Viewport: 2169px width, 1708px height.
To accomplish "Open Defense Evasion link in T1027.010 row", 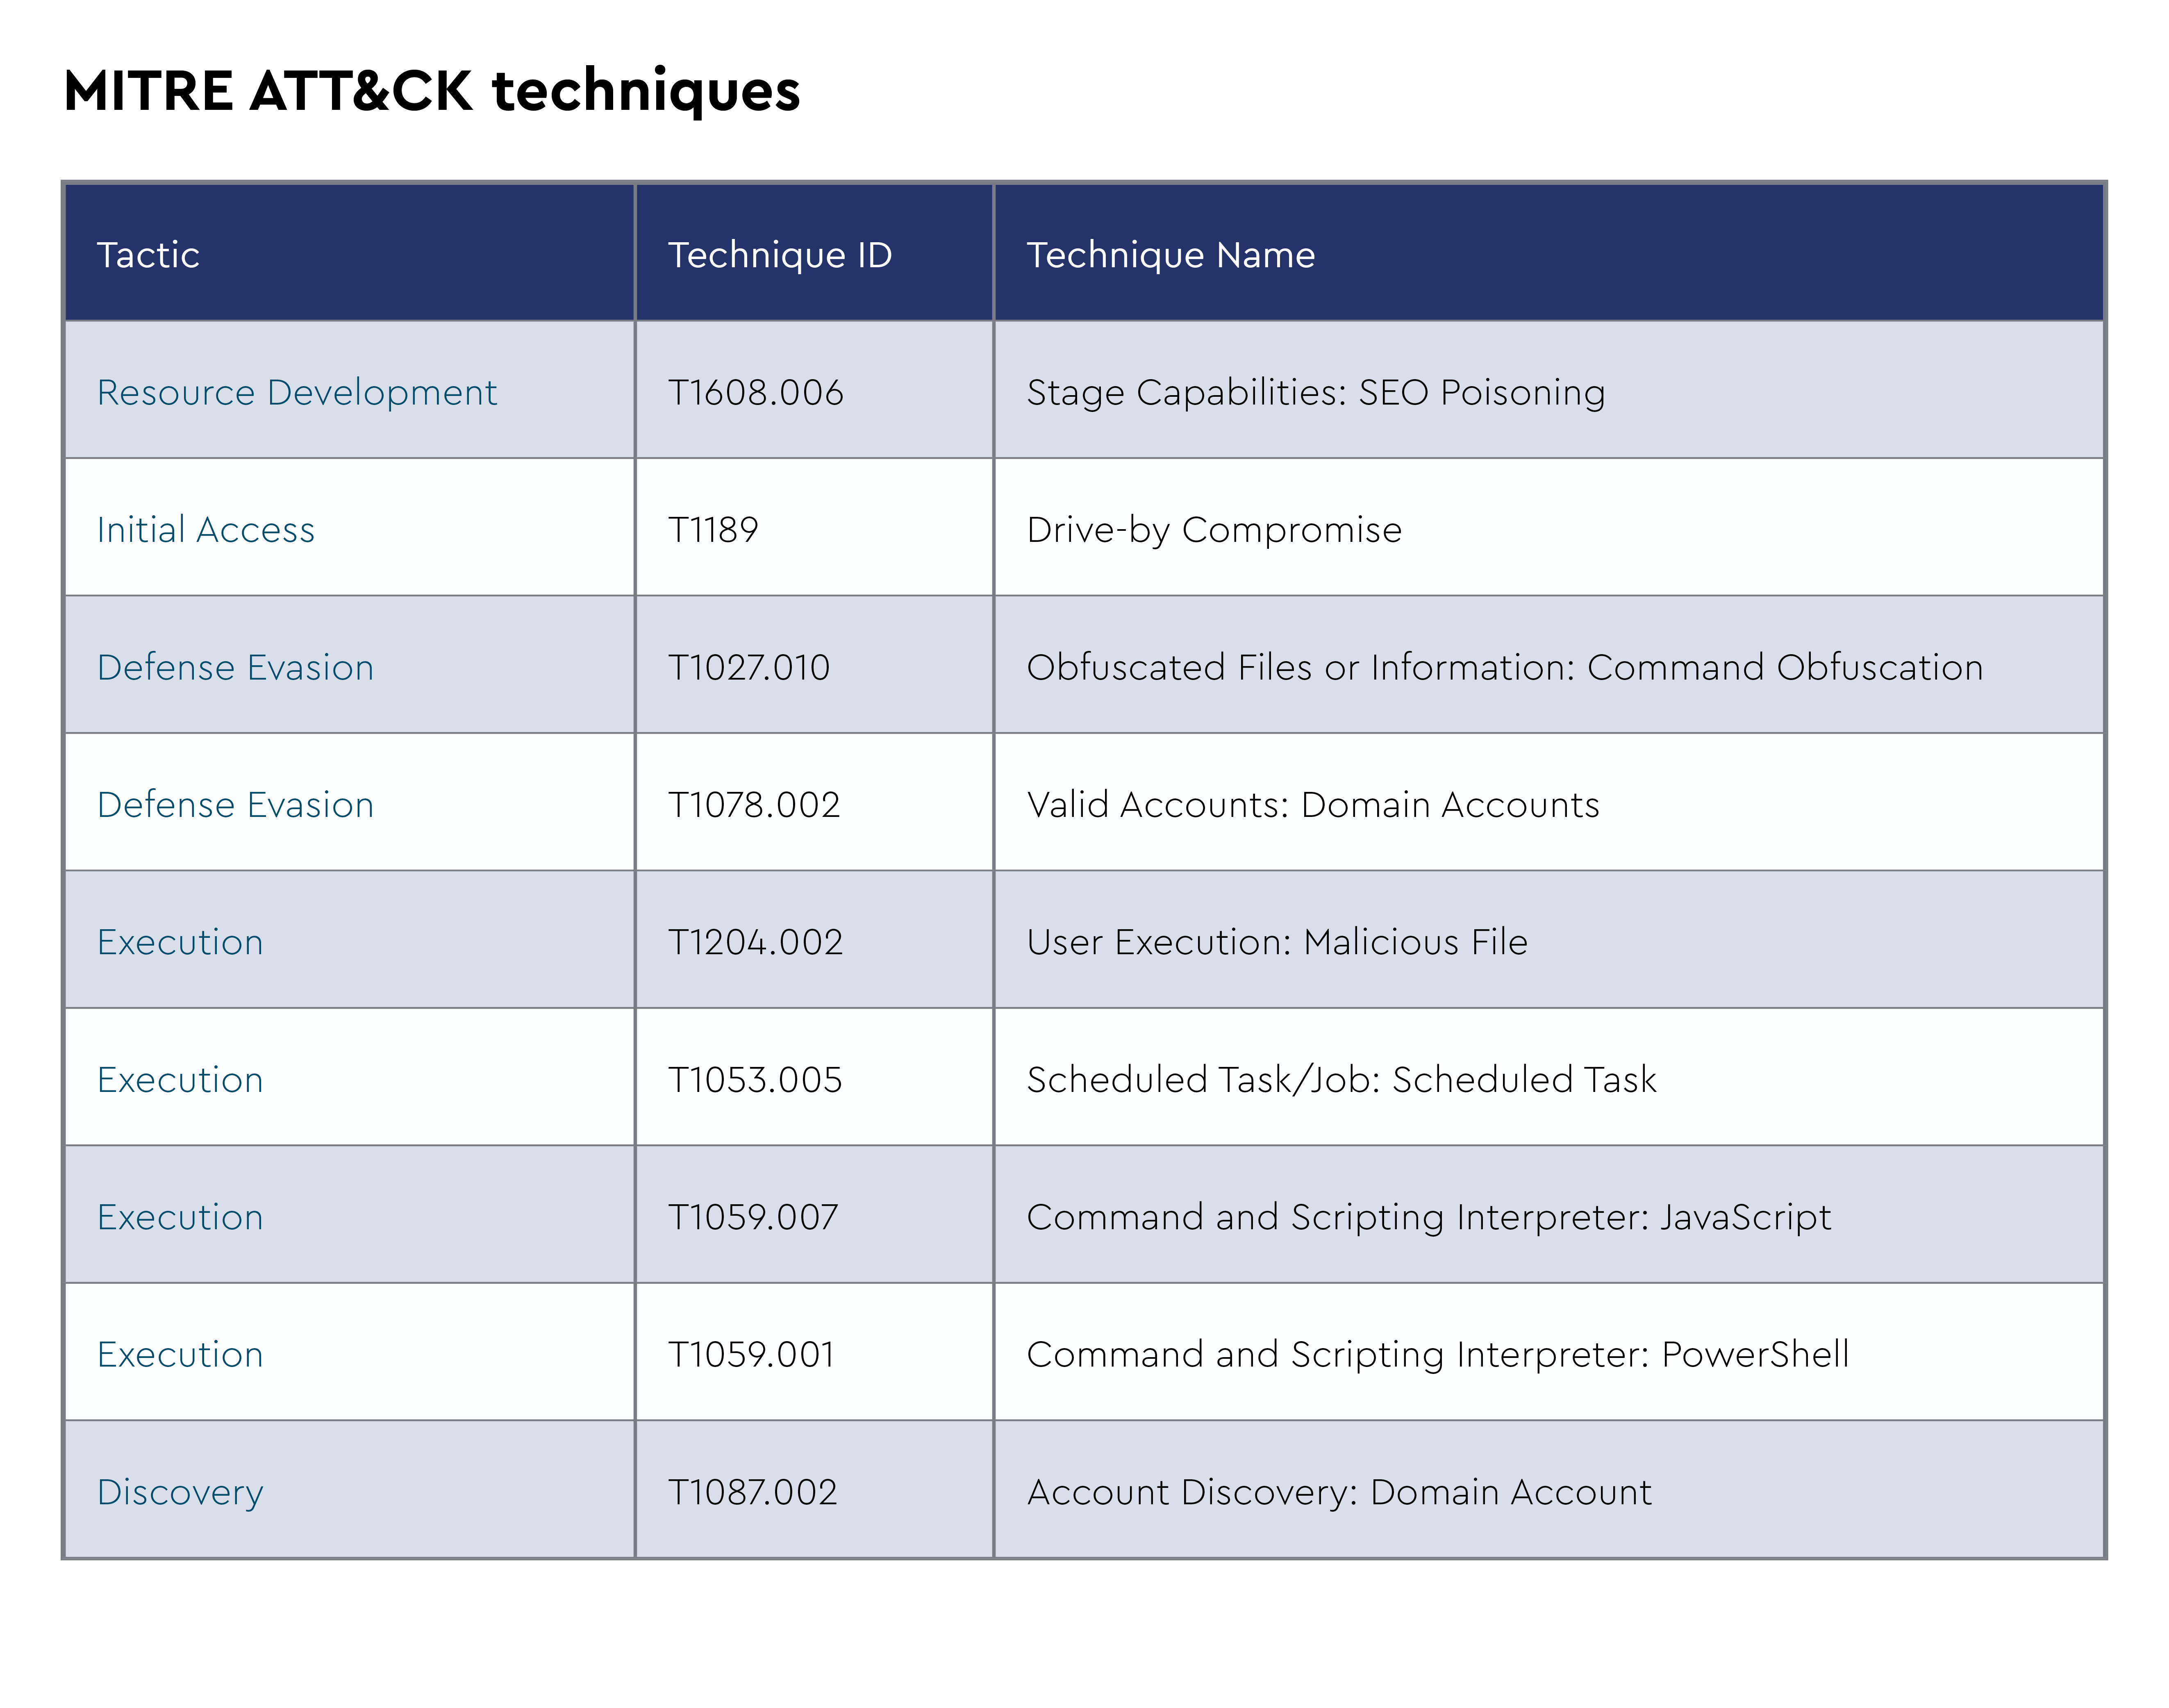I will pos(235,667).
